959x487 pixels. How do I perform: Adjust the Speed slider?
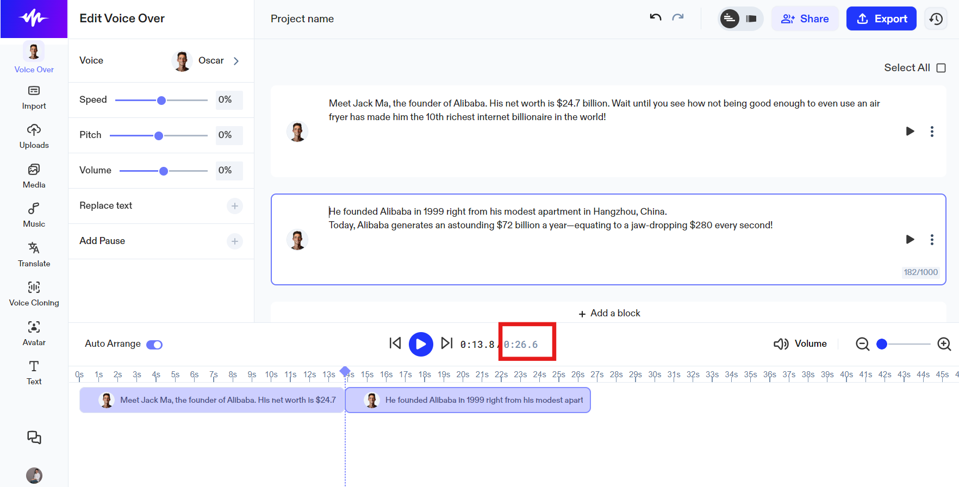tap(161, 101)
